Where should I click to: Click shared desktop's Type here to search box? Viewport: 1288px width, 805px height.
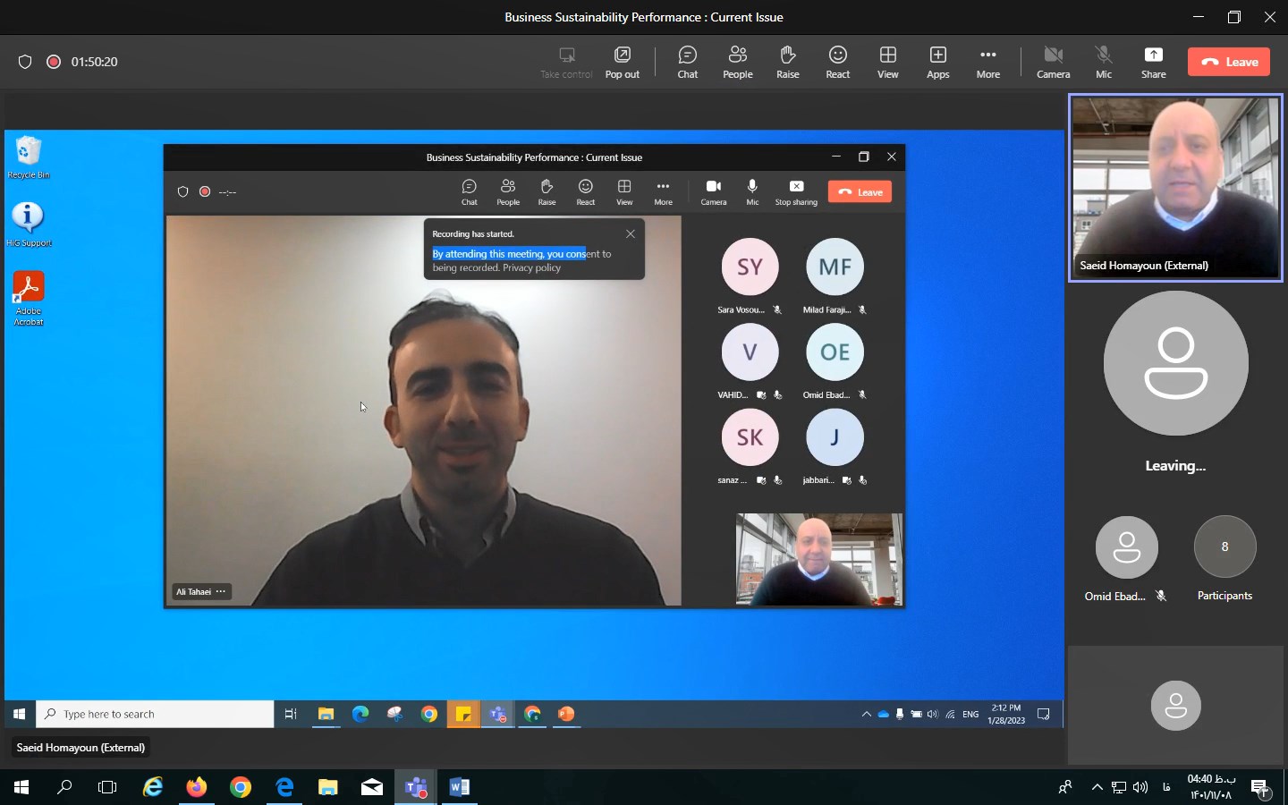tap(155, 714)
